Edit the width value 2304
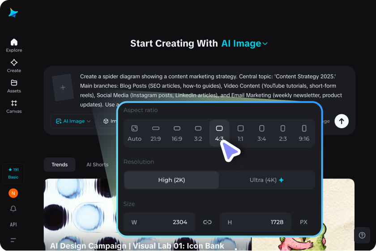The width and height of the screenshot is (376, 251). pos(159,222)
